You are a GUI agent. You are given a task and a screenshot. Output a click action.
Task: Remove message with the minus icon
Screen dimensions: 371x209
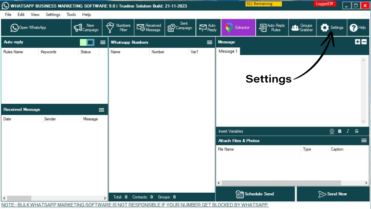[364, 42]
